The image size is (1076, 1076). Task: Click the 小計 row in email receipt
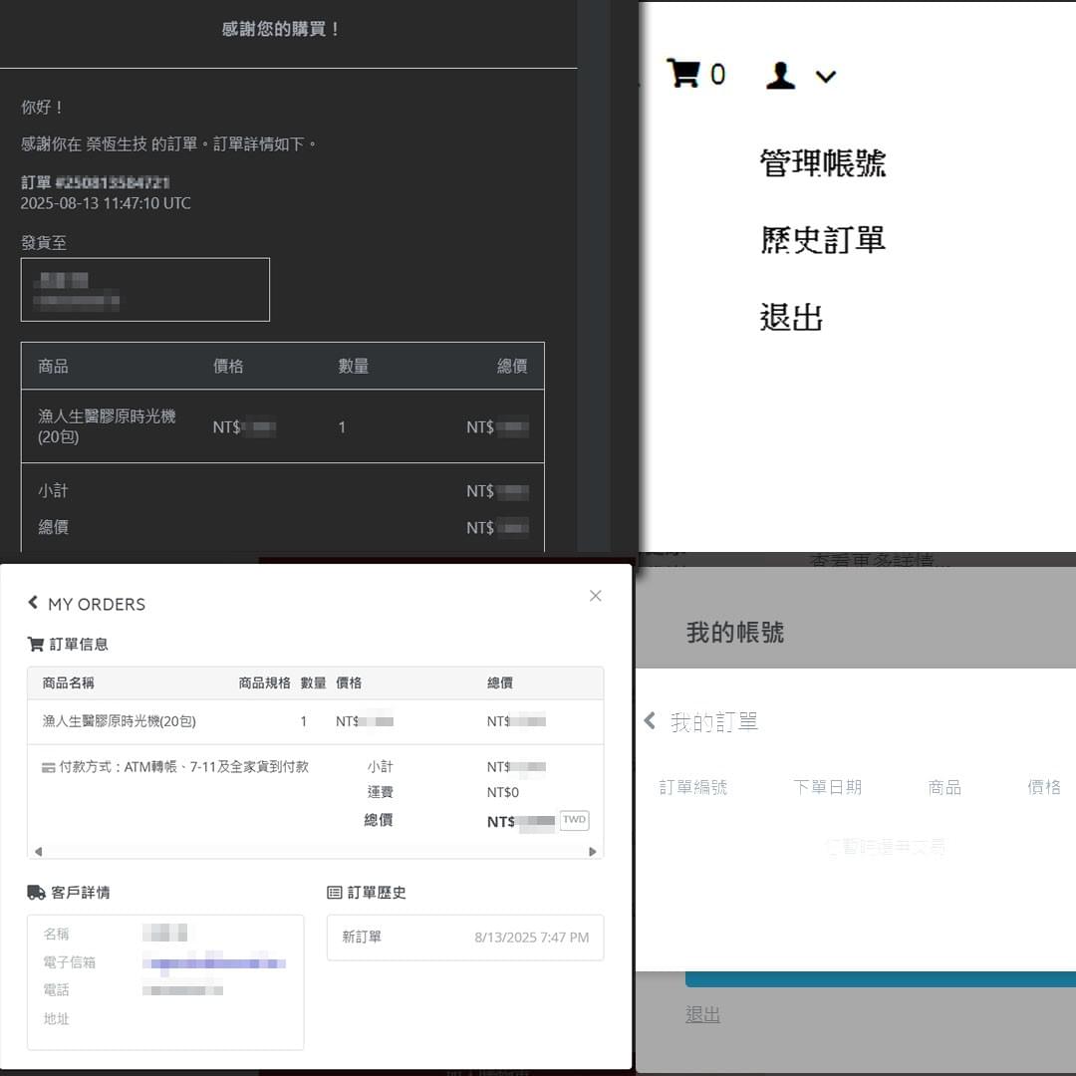[283, 490]
